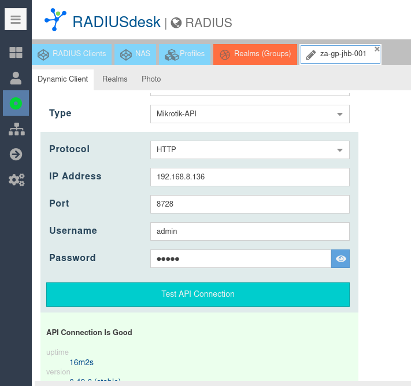Select the Realms sub-tab
Screen dimensions: 411x386
[x=114, y=79]
